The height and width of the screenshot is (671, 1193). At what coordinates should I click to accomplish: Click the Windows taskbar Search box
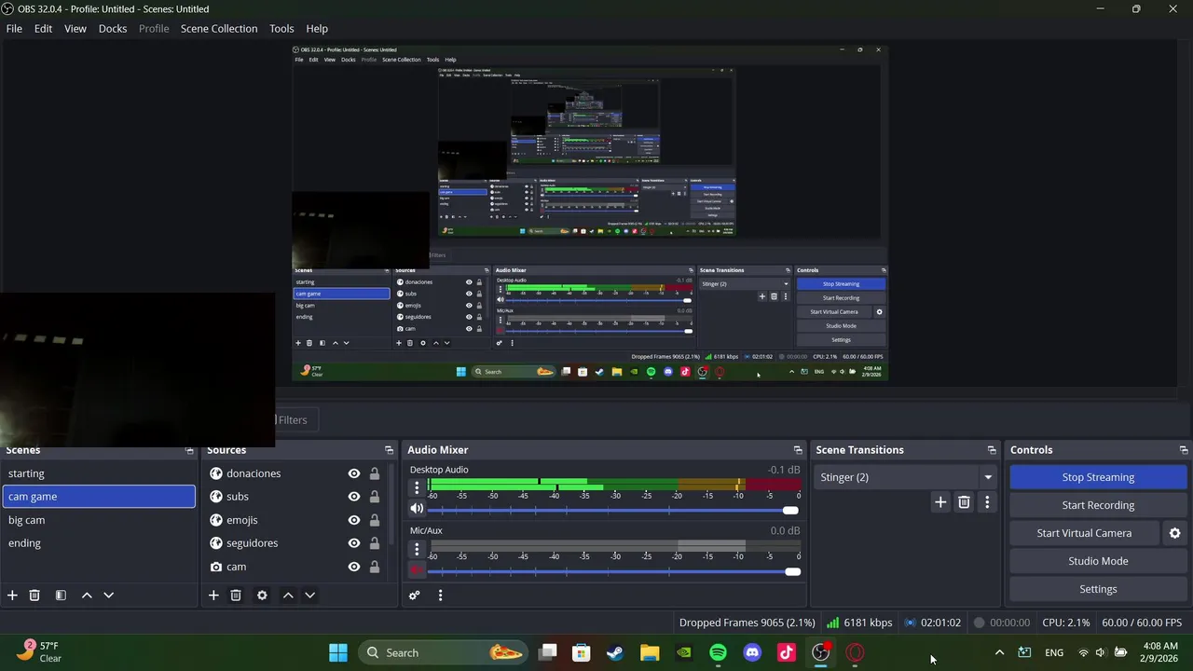[x=443, y=652]
